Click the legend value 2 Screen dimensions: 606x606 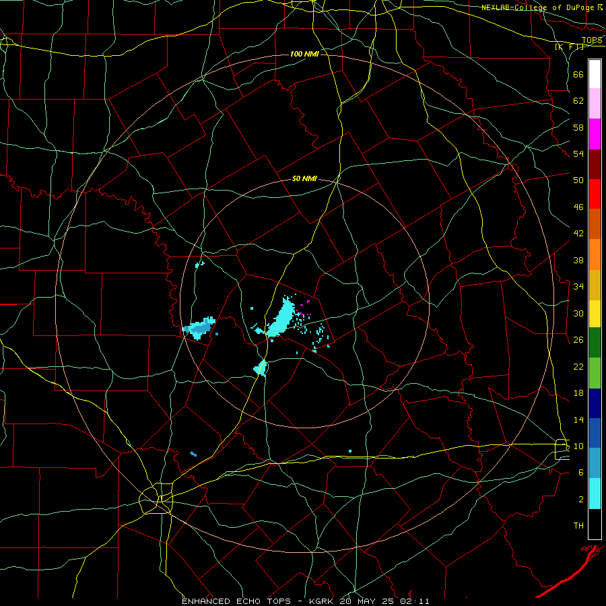tap(581, 500)
